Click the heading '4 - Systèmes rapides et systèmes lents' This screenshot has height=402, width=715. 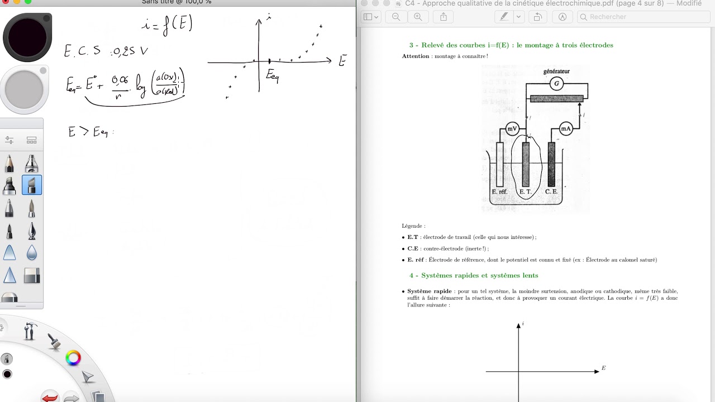[474, 275]
